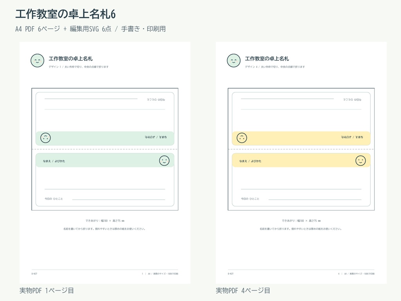This screenshot has height=301, width=401.
Task: Click the 工作教室の卓上名札 title on the design 1 page
Action: click(70, 59)
